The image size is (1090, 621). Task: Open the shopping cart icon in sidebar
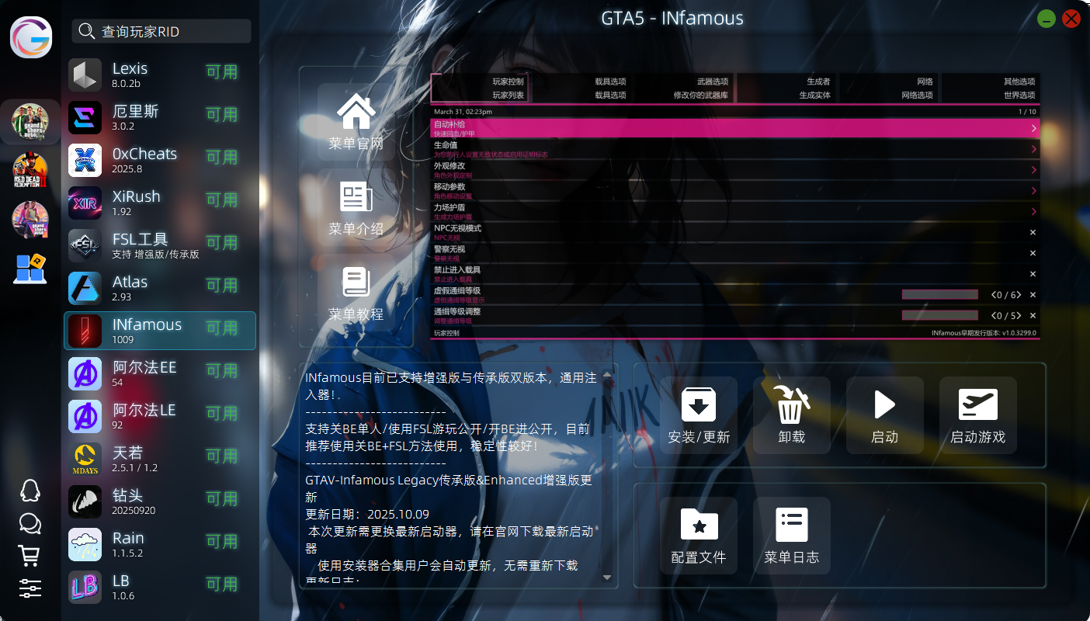pyautogui.click(x=30, y=555)
